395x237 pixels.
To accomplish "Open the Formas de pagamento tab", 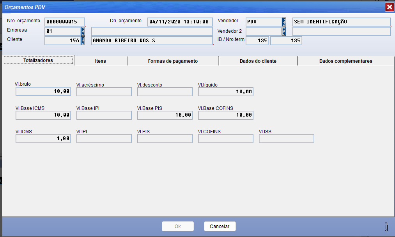I will pos(173,61).
